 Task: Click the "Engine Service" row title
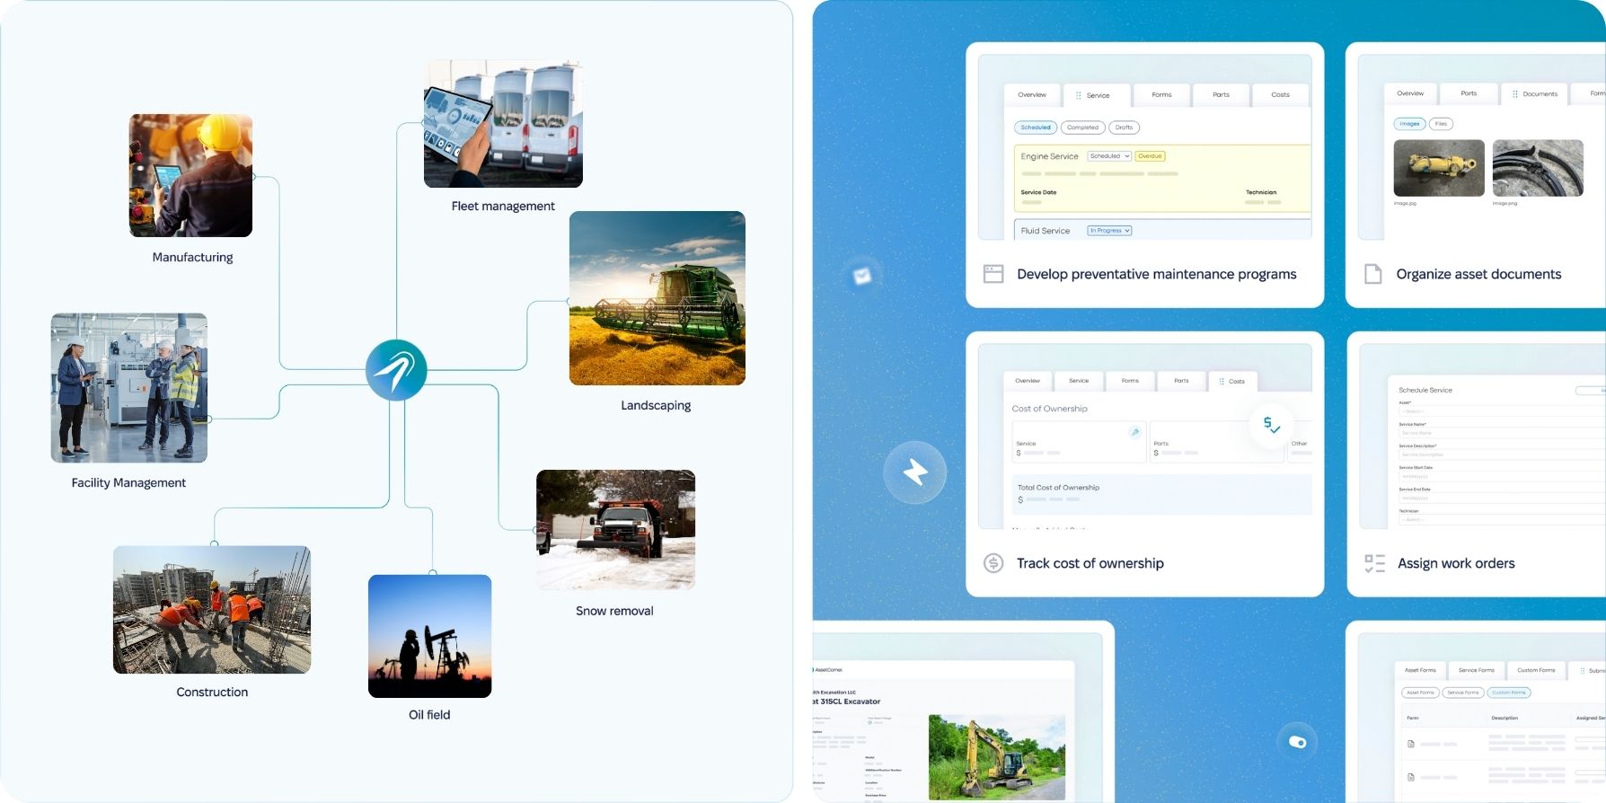(x=1049, y=156)
